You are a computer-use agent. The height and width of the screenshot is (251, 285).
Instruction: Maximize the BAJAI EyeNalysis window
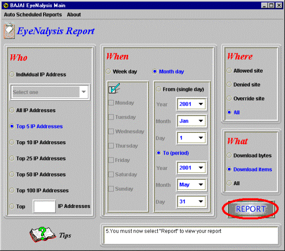(271, 5)
